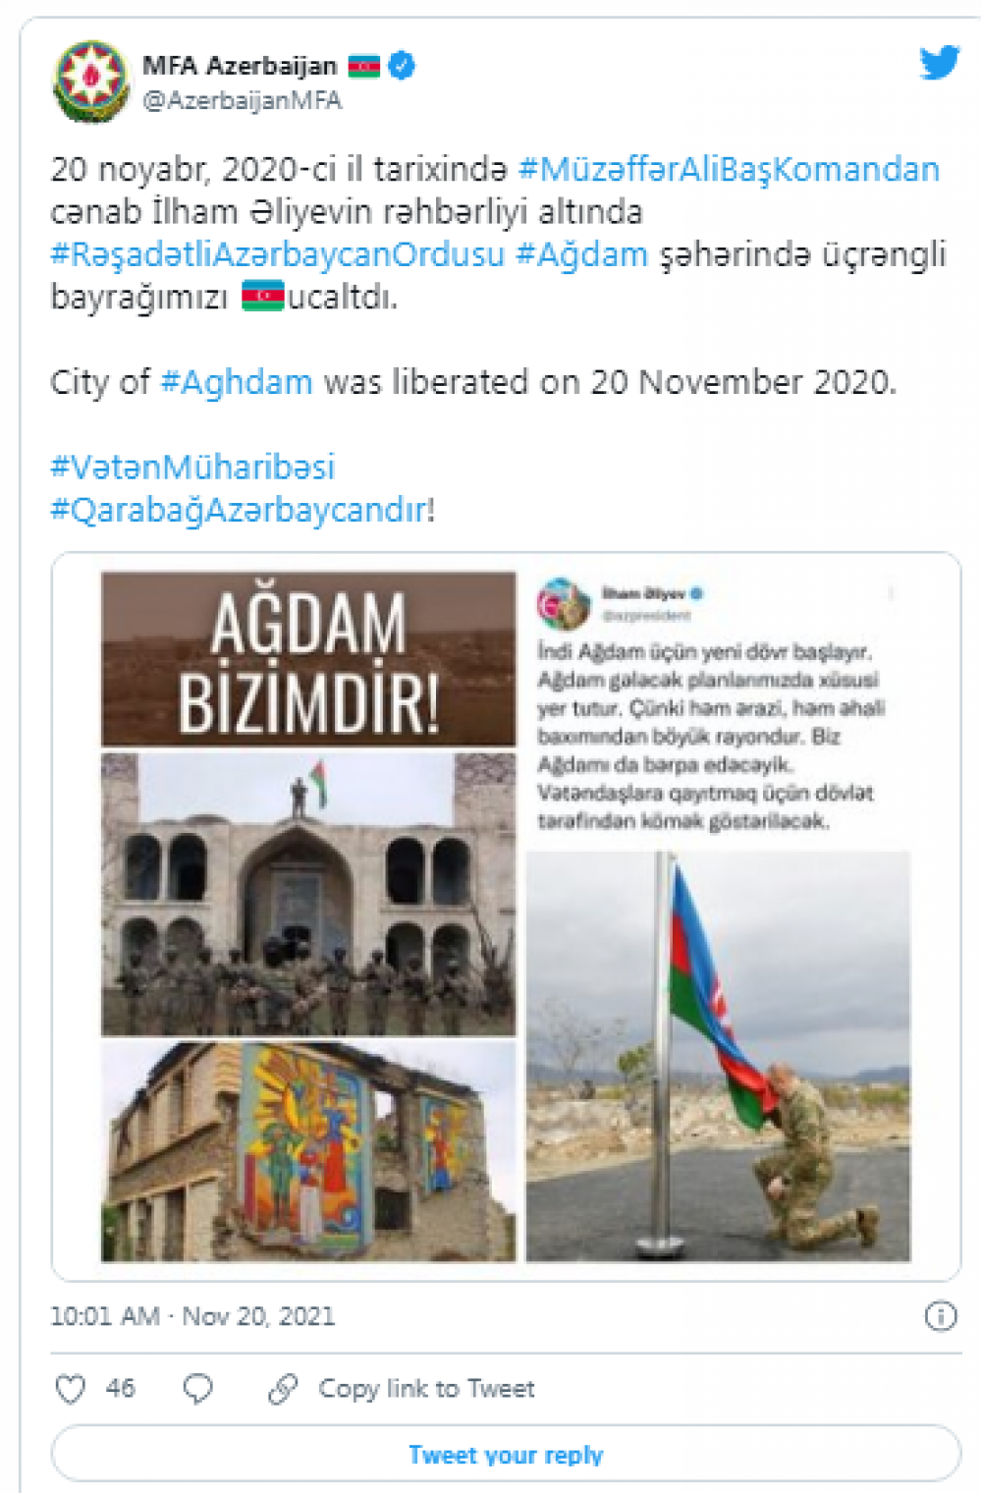
Task: Click the reply speech bubble icon
Action: tap(198, 1389)
